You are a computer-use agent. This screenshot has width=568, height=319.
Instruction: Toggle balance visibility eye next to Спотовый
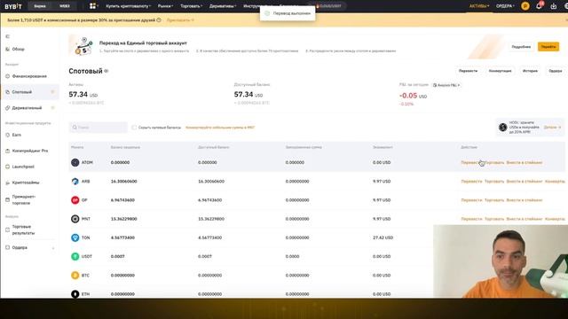click(106, 71)
